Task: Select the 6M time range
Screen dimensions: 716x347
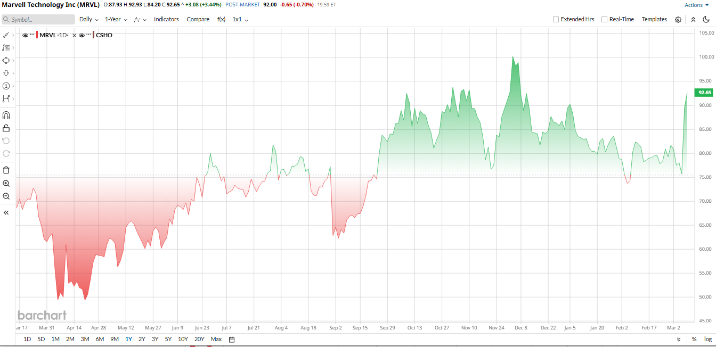Action: coord(100,339)
